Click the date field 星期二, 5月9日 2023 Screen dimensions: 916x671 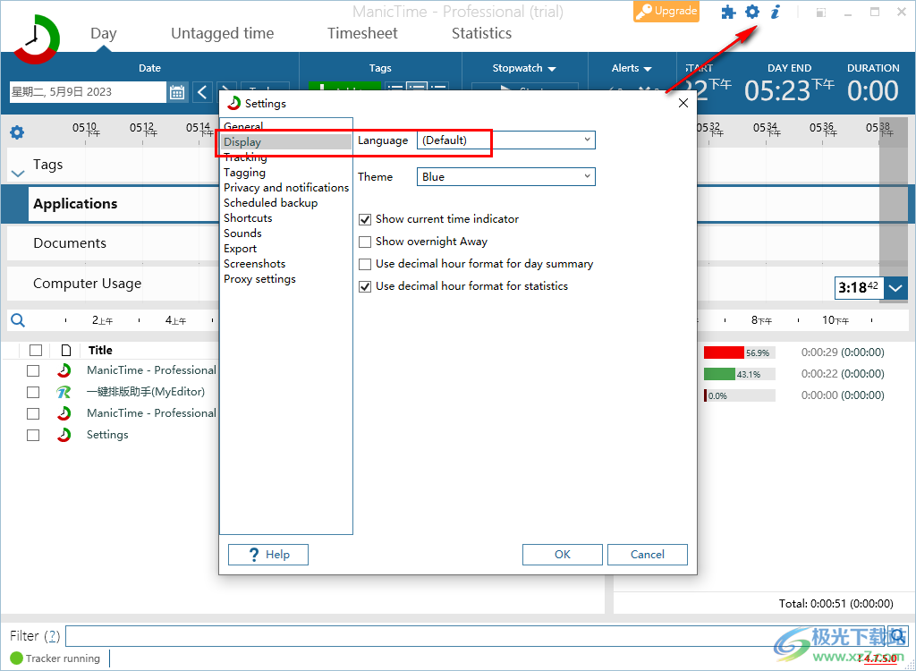[88, 92]
